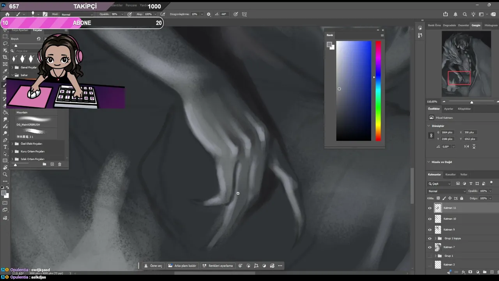Add layer mask icon in Layers panel
The image size is (499, 281).
coord(471,272)
